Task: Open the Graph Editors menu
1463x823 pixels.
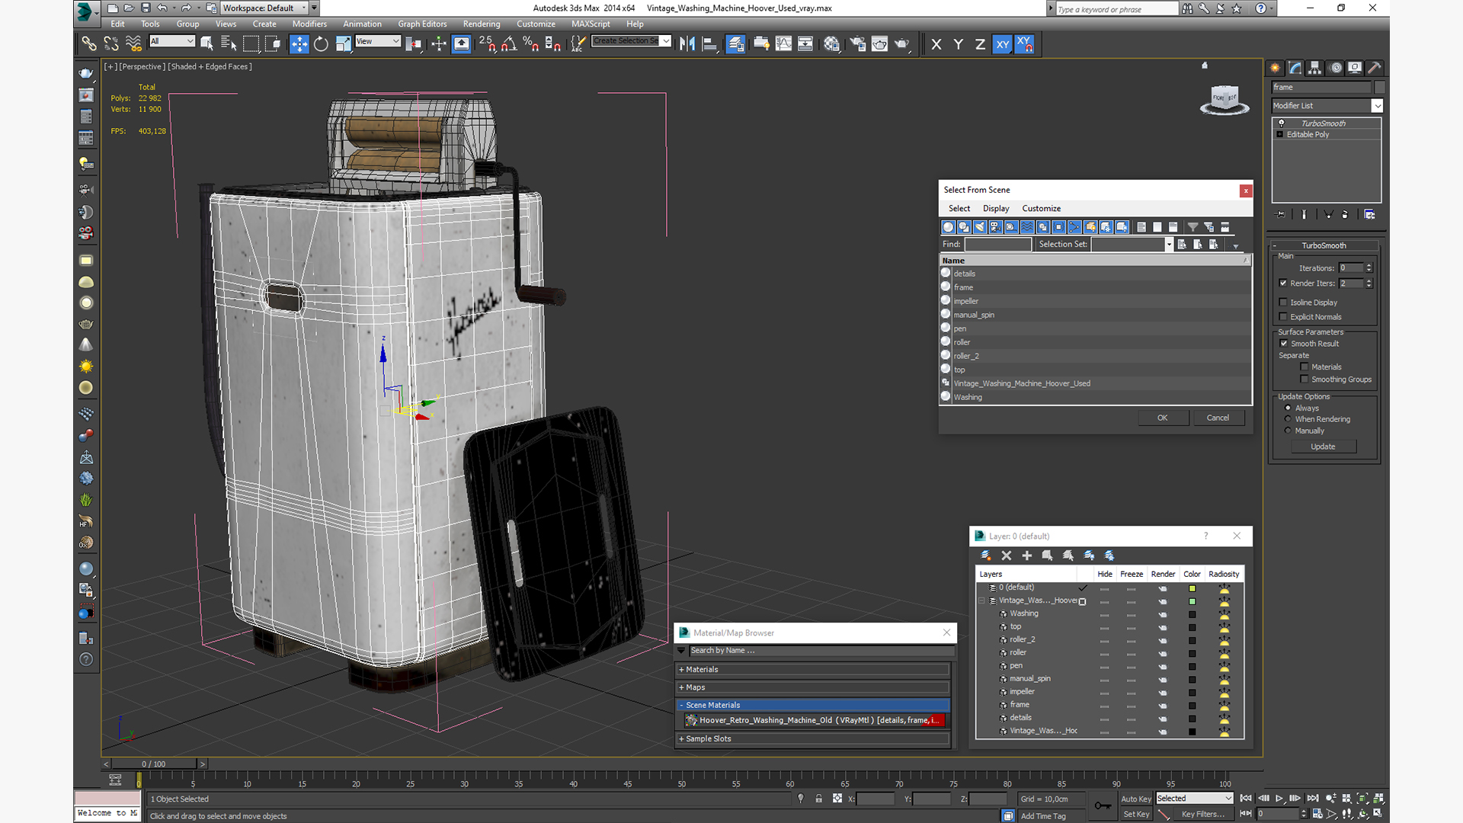Action: 422,24
